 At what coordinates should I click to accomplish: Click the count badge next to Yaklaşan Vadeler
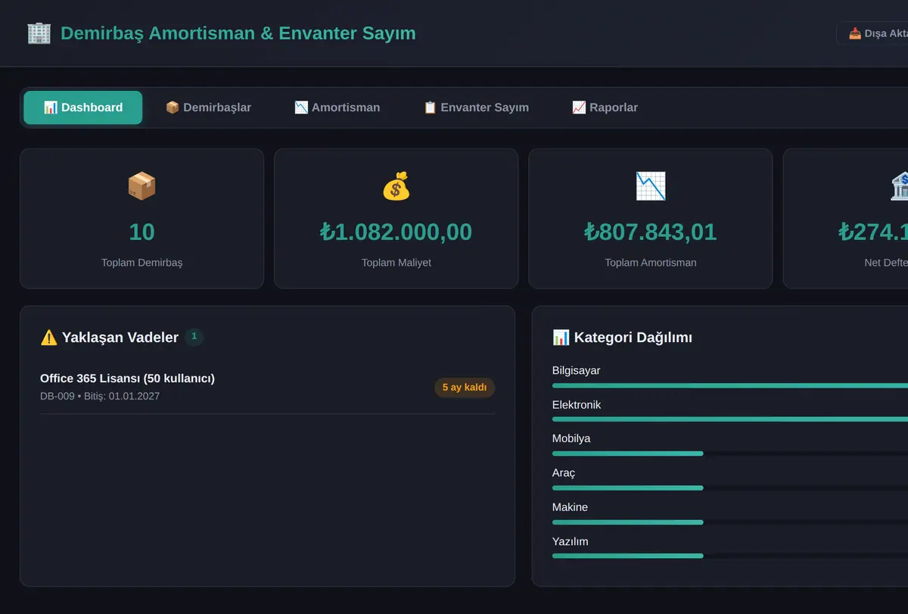194,337
